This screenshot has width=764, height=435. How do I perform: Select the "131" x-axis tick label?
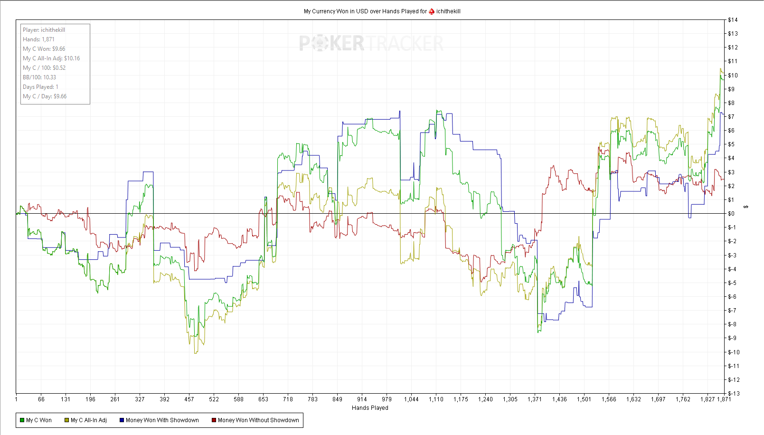pyautogui.click(x=66, y=399)
